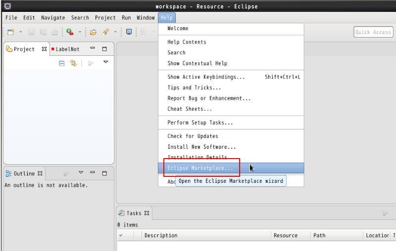Click Collapse All in Project explorer

pyautogui.click(x=61, y=63)
